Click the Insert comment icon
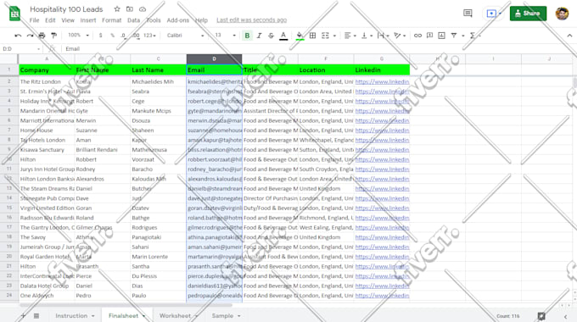The height and width of the screenshot is (322, 577). [429, 36]
